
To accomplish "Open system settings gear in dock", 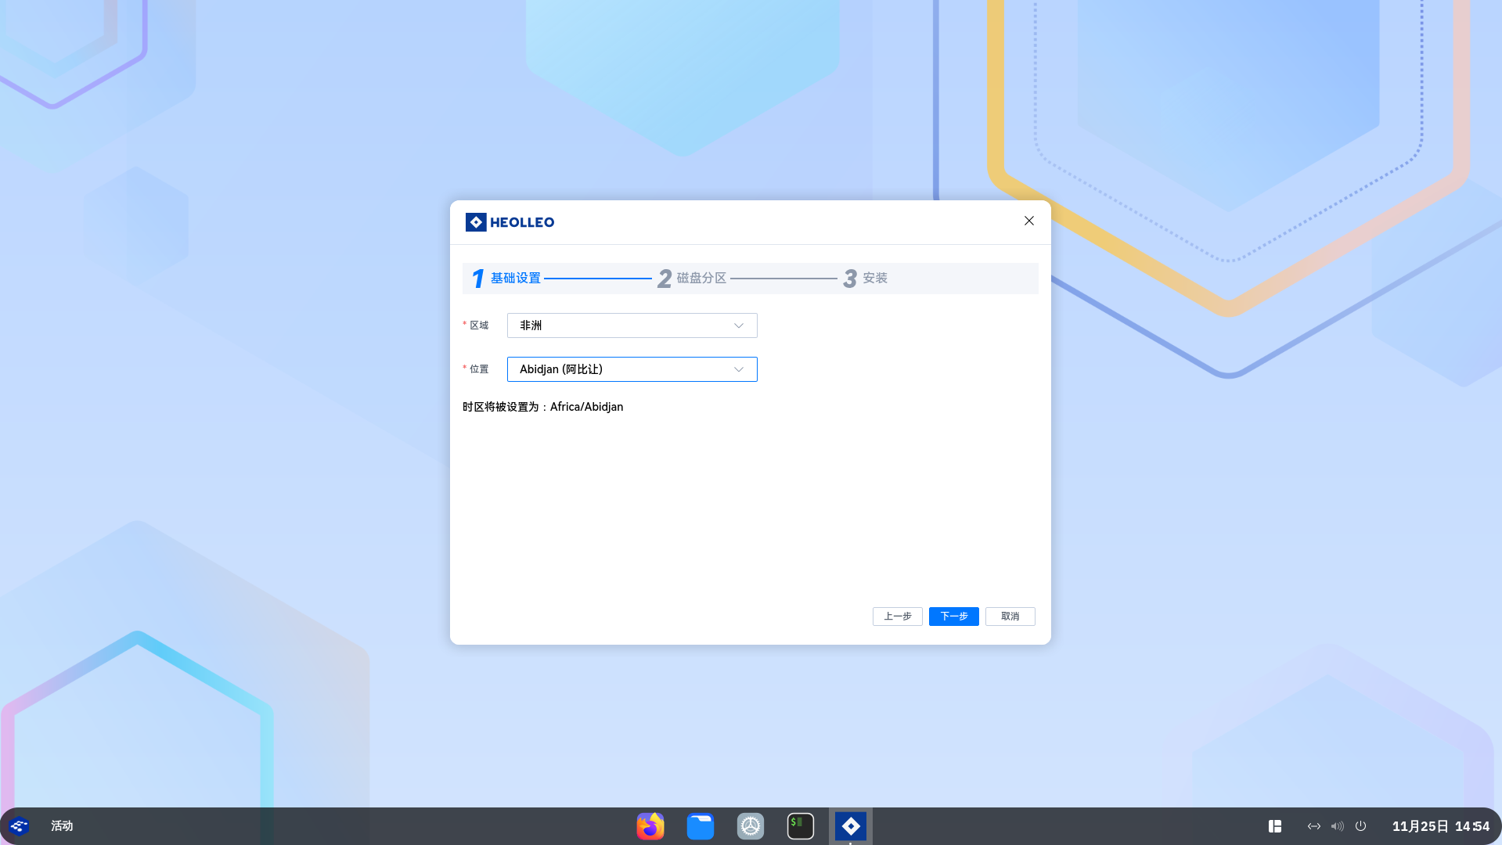I will pyautogui.click(x=750, y=826).
